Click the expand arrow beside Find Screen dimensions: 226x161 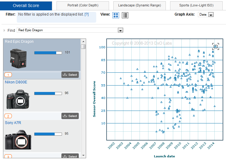pos(4,30)
